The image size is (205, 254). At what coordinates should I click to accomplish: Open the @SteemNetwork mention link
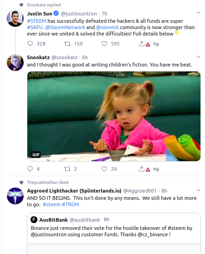pyautogui.click(x=65, y=27)
